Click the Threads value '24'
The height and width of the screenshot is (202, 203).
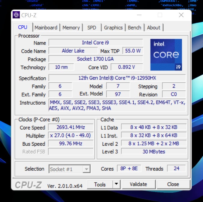point(177,169)
